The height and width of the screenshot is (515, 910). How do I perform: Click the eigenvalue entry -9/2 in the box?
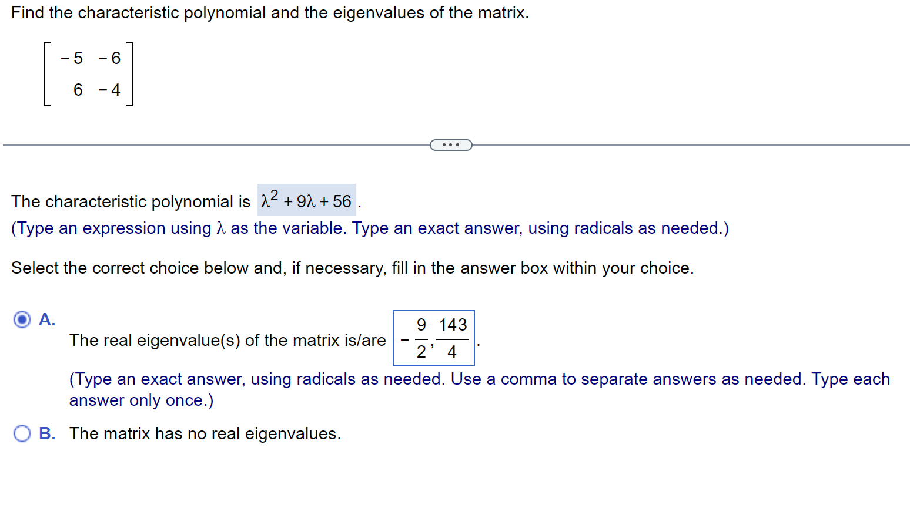[x=413, y=338]
